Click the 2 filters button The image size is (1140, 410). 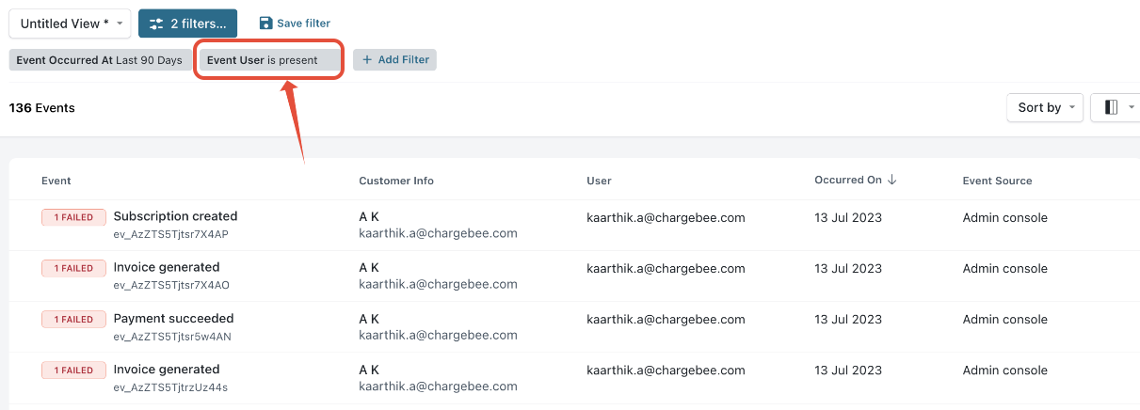187,24
